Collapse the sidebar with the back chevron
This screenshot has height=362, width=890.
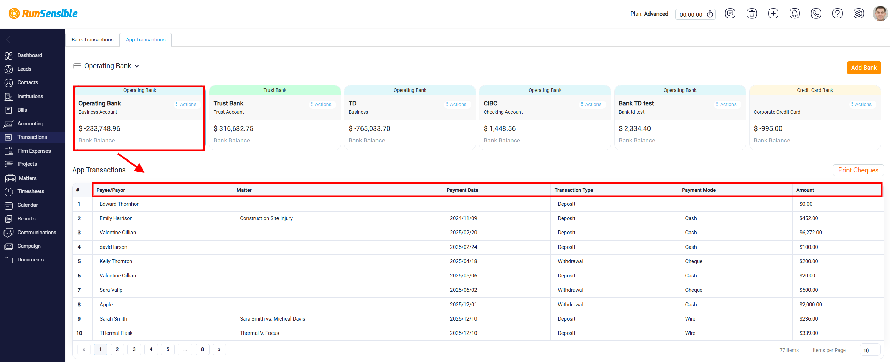[x=8, y=39]
